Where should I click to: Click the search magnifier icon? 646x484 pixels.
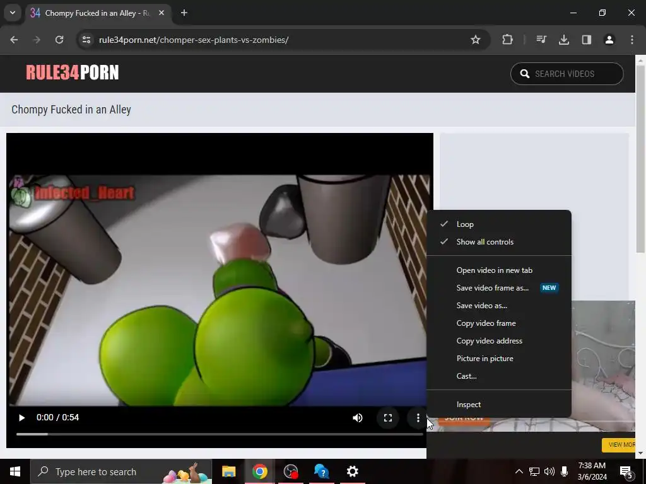[x=524, y=74]
